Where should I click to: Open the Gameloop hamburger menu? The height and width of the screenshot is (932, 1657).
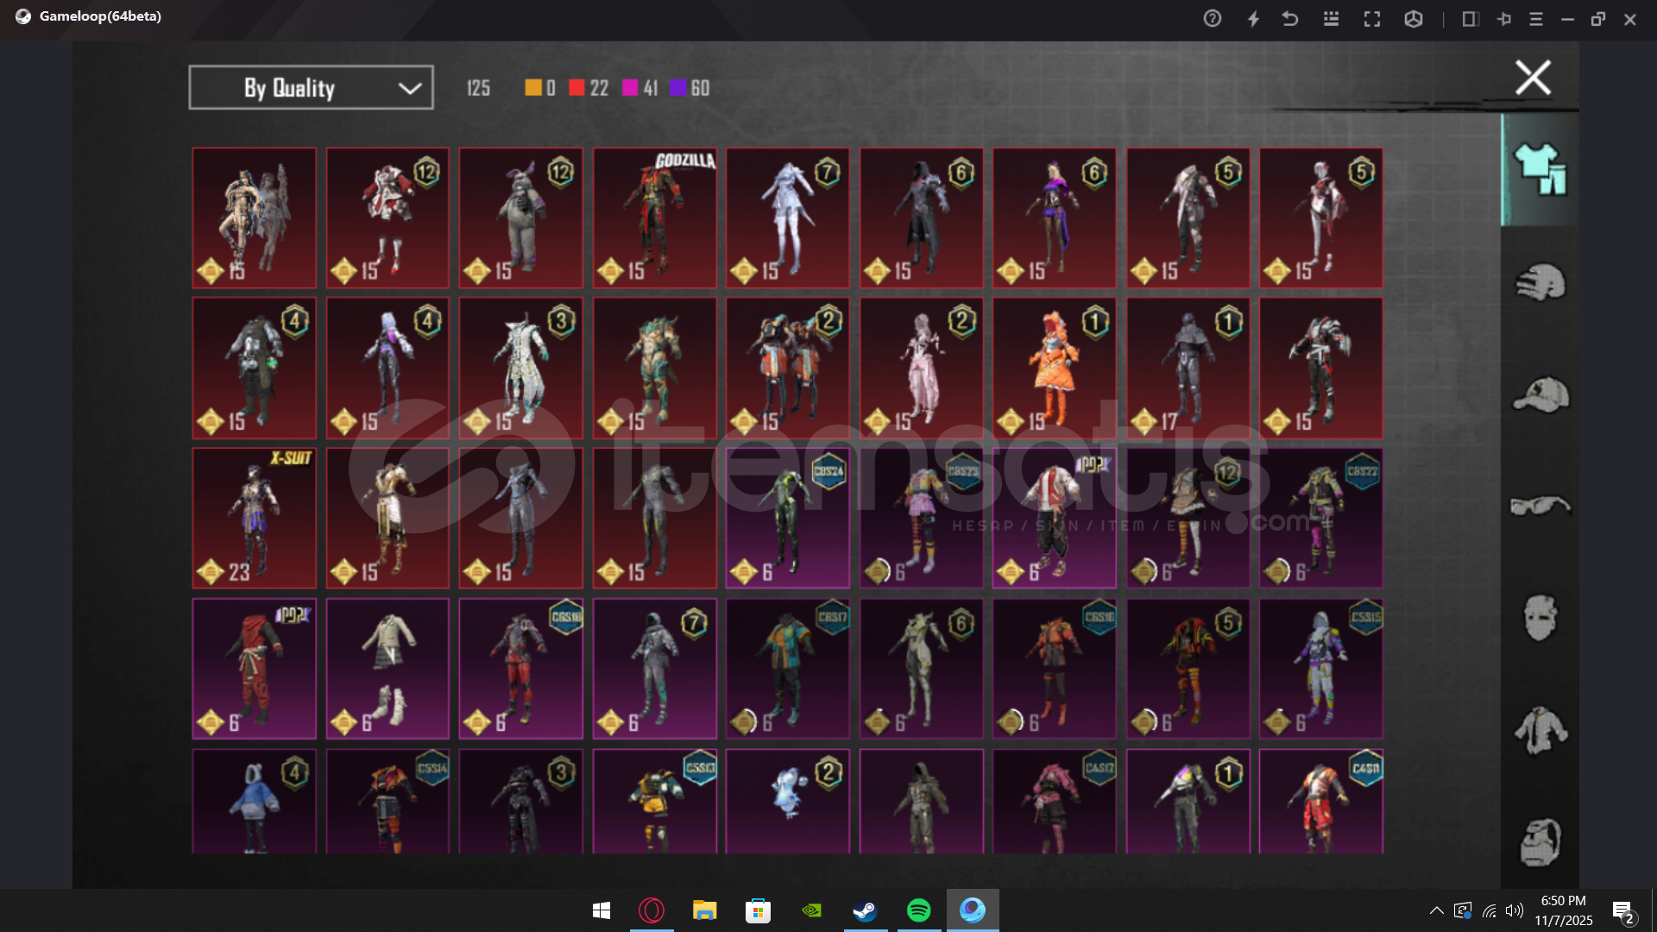click(x=1535, y=18)
